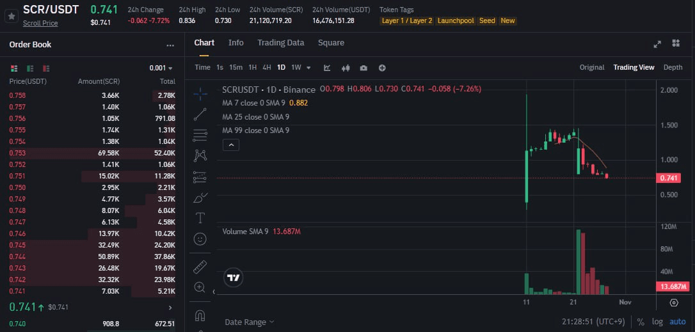Click the Launchpool token tag
Screen dimensions: 695x332
(456, 21)
